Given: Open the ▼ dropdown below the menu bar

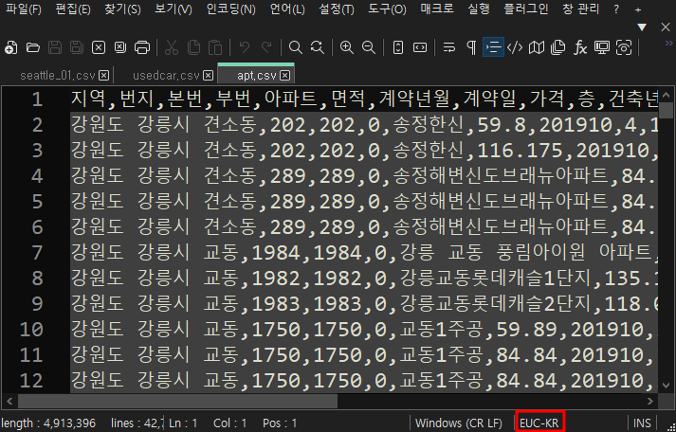Looking at the screenshot, I should [643, 27].
